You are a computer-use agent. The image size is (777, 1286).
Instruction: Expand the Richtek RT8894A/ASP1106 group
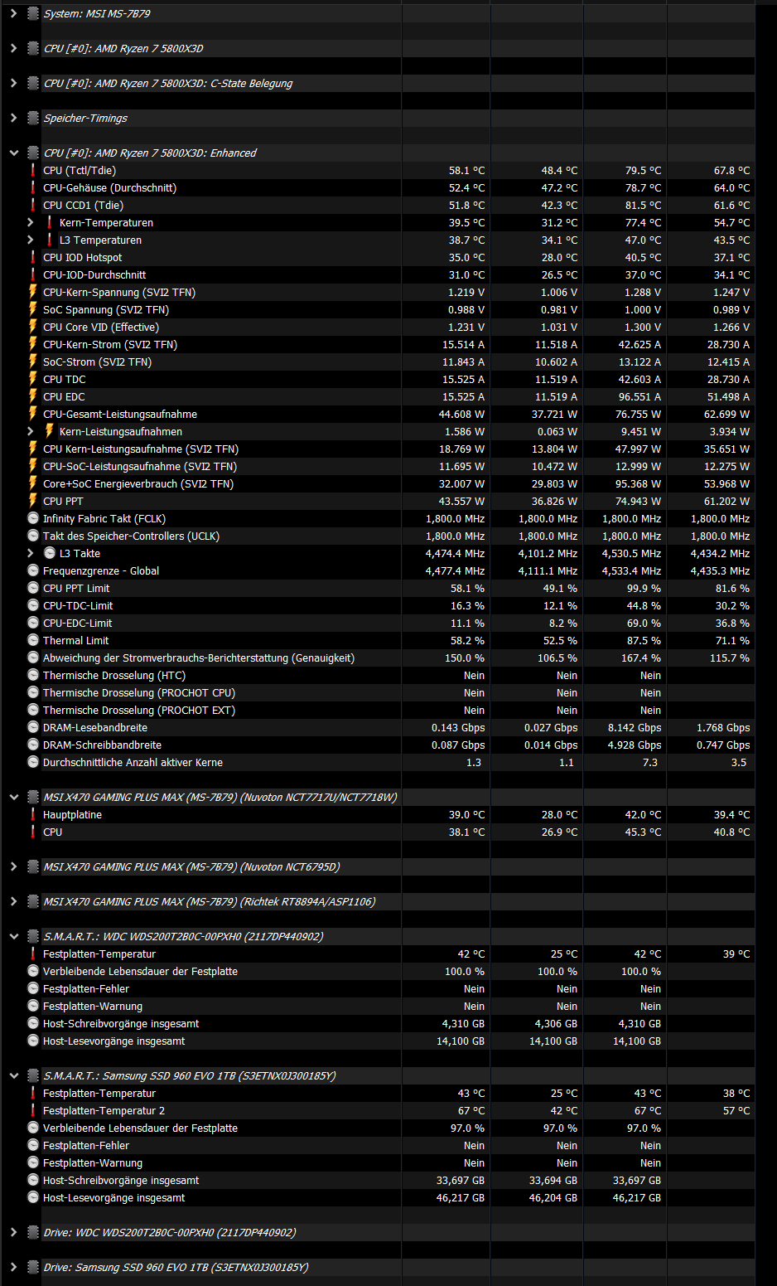(x=13, y=901)
